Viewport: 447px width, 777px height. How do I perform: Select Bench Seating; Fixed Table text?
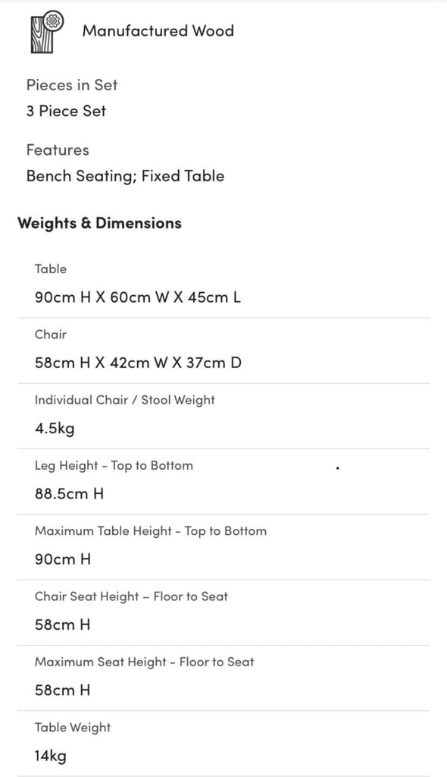(x=125, y=176)
